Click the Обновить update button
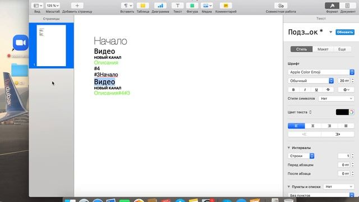This screenshot has width=359, height=202. (x=345, y=32)
